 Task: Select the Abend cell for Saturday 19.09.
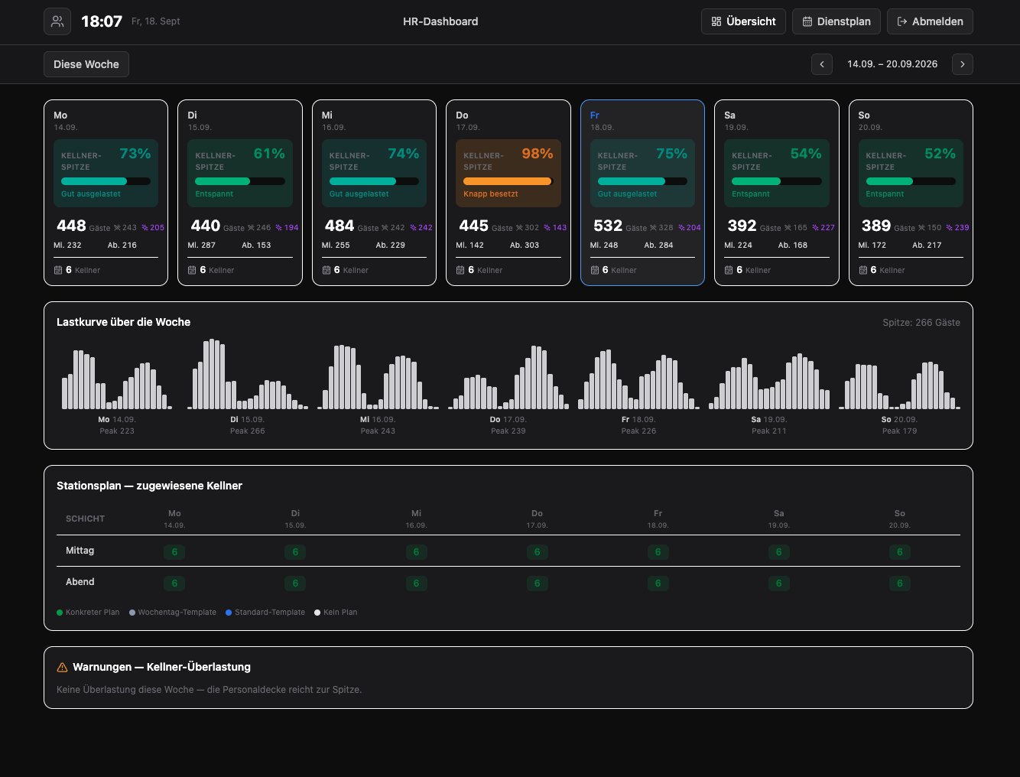pyautogui.click(x=778, y=584)
